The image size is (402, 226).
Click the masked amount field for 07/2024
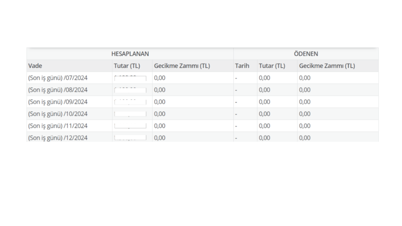130,78
